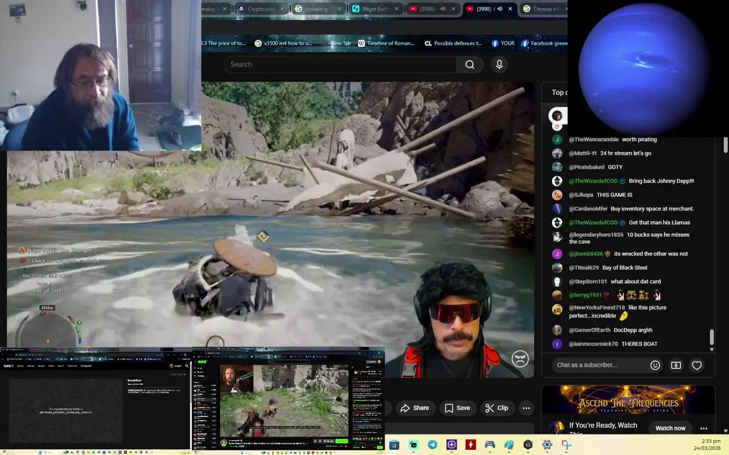This screenshot has height=455, width=729.
Task: Click Watch now on the ad
Action: pos(670,428)
